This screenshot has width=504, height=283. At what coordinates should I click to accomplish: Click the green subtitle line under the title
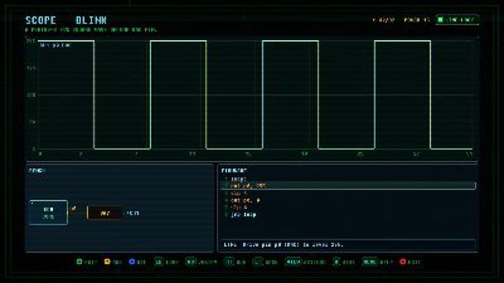pyautogui.click(x=91, y=30)
